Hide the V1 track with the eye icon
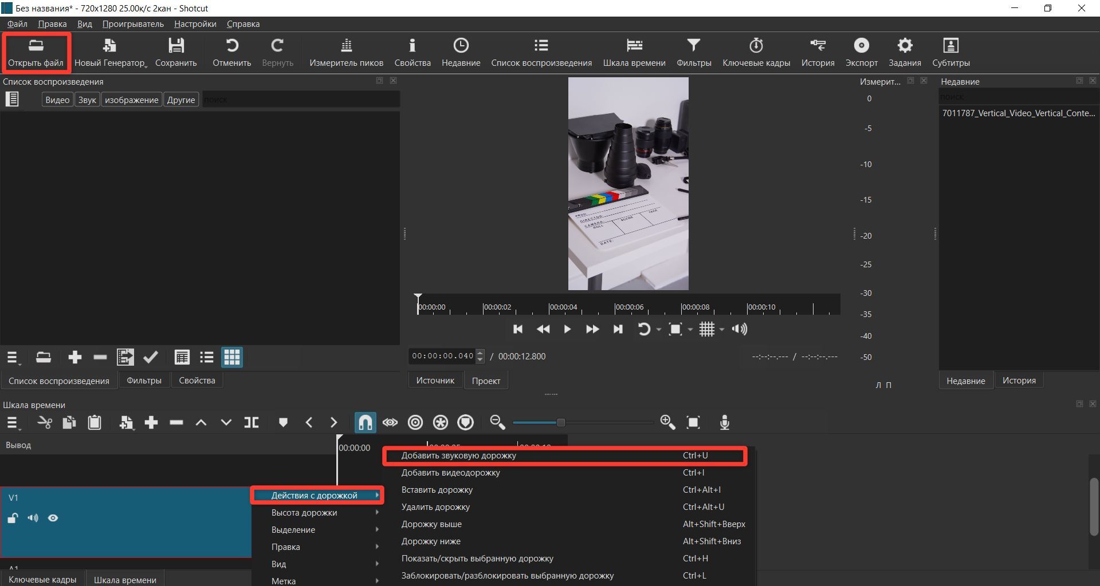The height and width of the screenshot is (586, 1100). pyautogui.click(x=53, y=518)
